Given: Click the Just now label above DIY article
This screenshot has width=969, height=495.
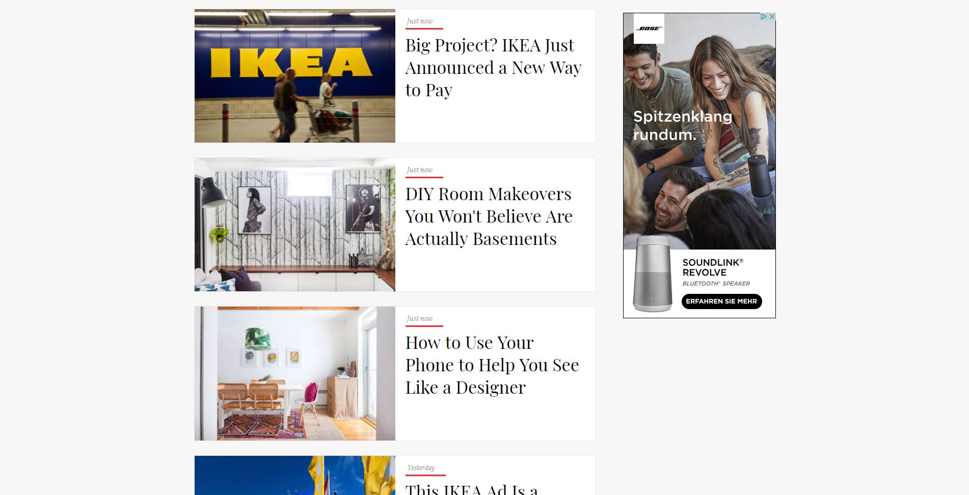Looking at the screenshot, I should tap(419, 170).
